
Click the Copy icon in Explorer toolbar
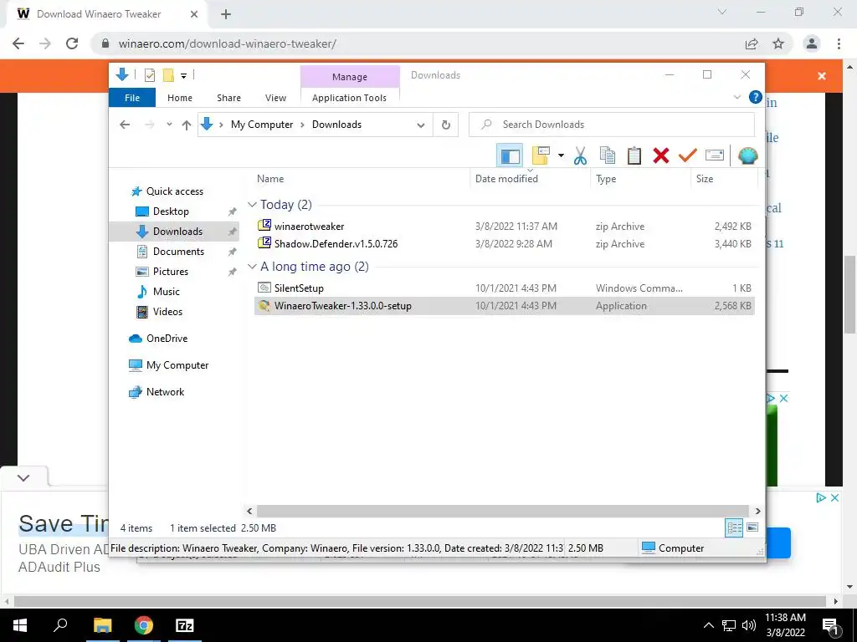click(x=608, y=156)
